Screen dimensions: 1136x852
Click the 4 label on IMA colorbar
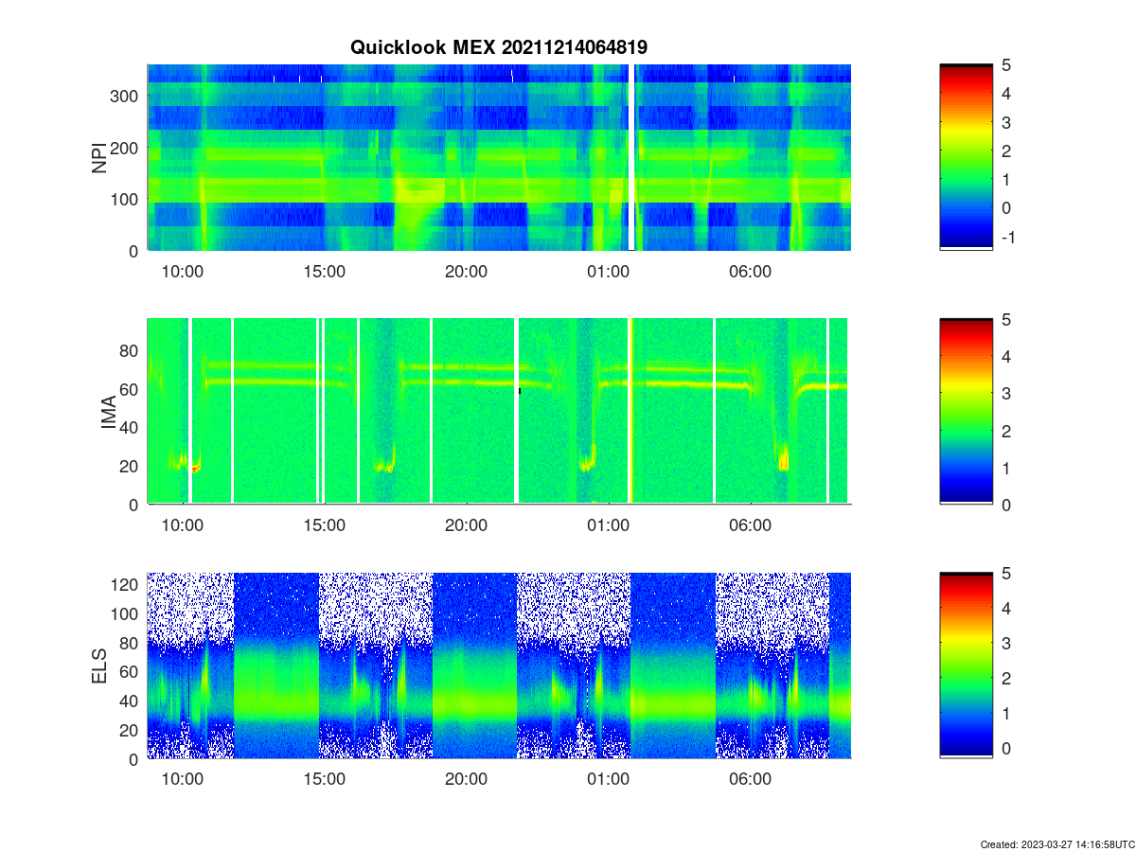click(x=1006, y=357)
